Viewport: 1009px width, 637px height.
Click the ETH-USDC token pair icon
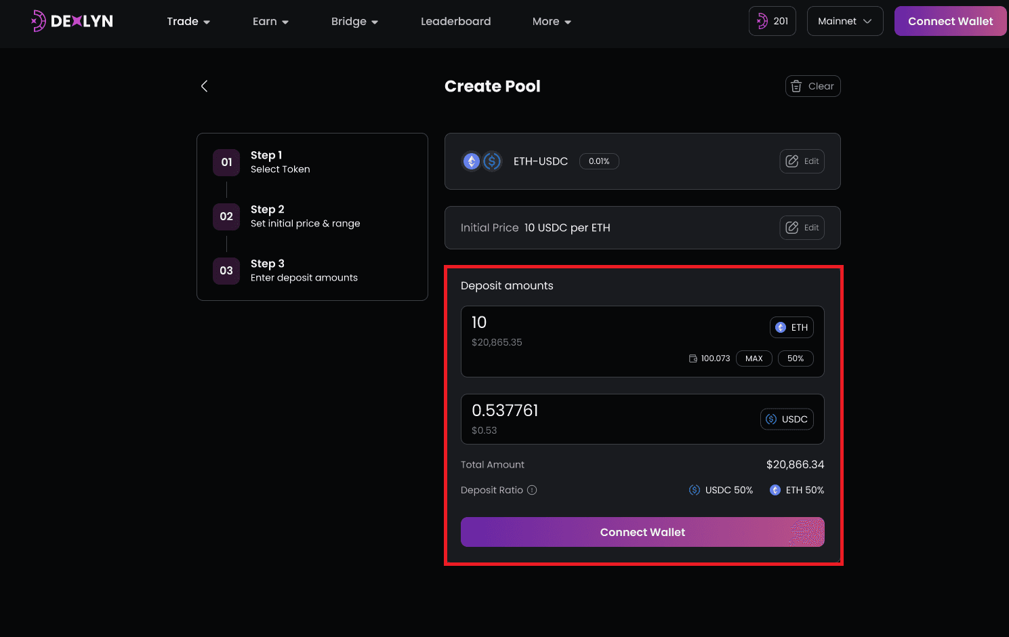coord(481,161)
